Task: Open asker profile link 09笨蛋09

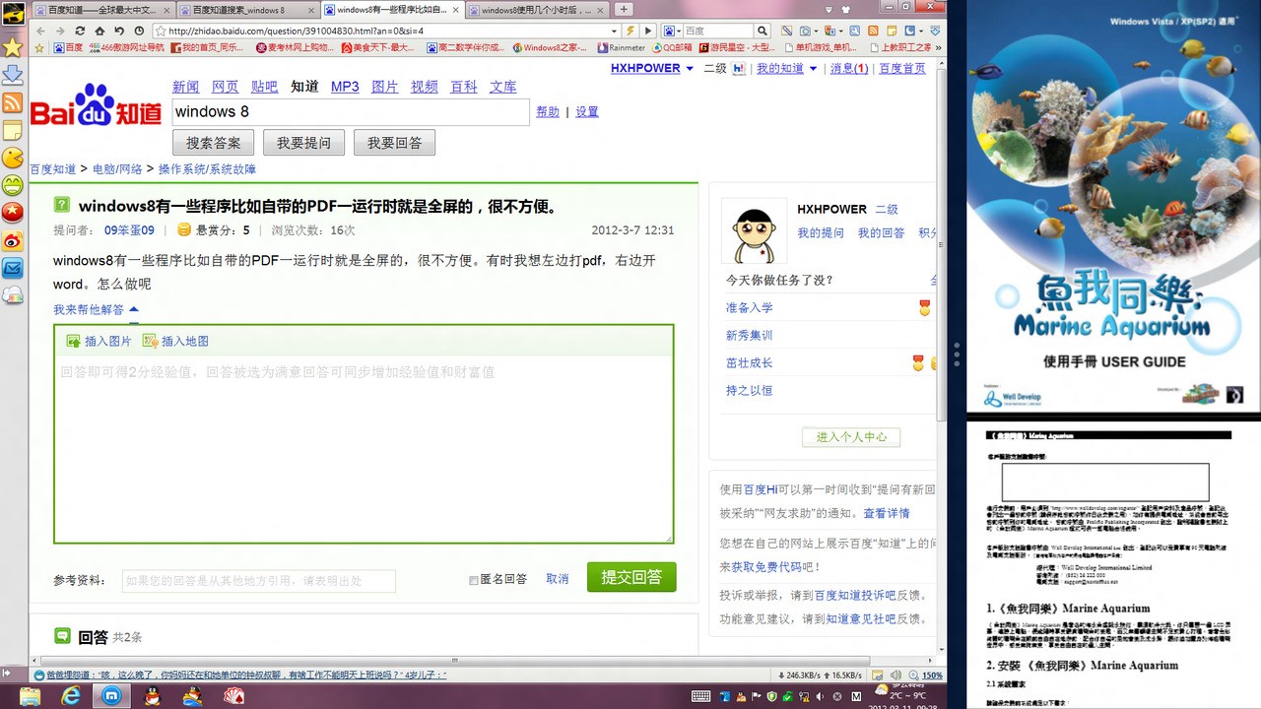Action: click(129, 230)
